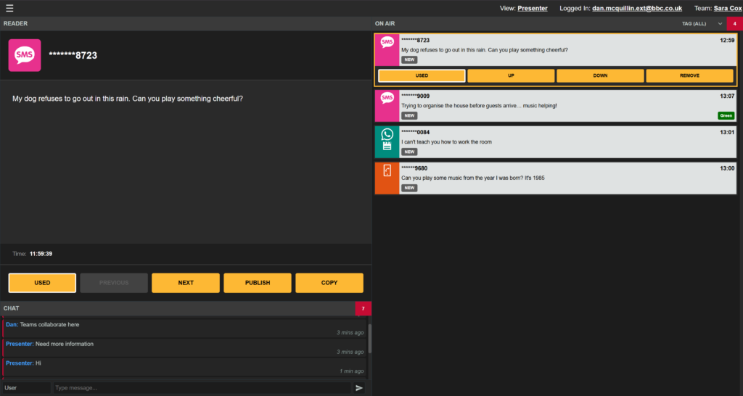Open the Sara Cox team selector
The width and height of the screenshot is (743, 396).
click(721, 9)
